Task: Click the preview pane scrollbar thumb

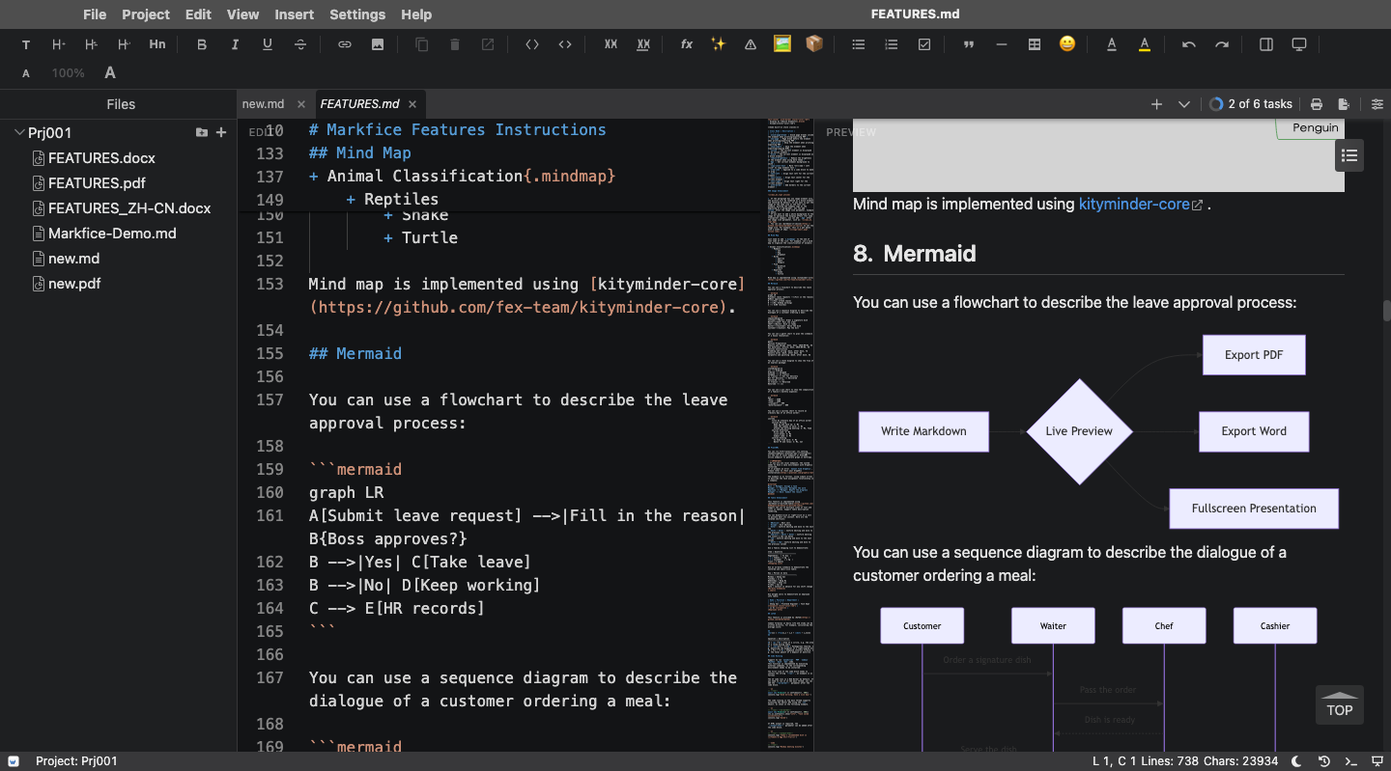Action: click(x=1386, y=310)
